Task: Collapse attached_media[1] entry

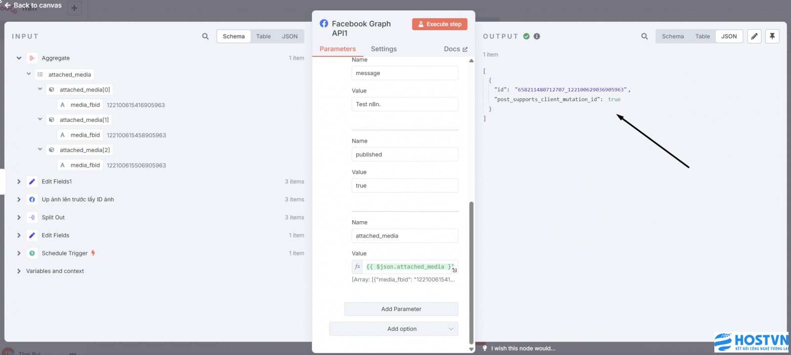Action: pyautogui.click(x=40, y=119)
